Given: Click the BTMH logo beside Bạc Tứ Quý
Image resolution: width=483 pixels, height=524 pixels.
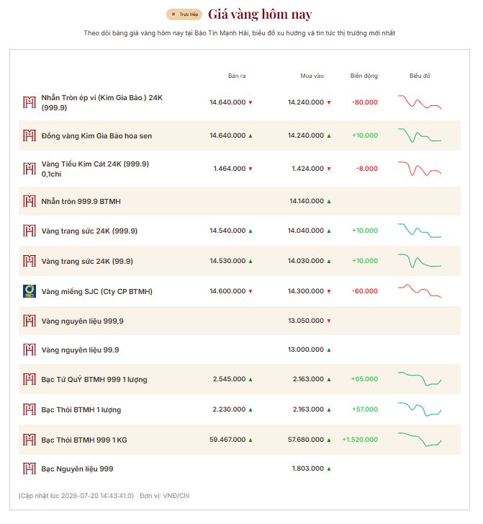Looking at the screenshot, I should (30, 379).
